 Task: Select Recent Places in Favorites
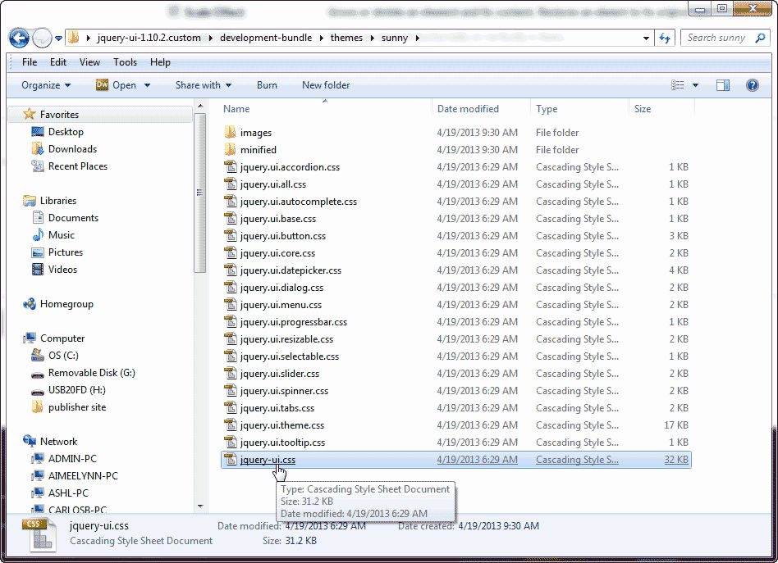click(78, 166)
